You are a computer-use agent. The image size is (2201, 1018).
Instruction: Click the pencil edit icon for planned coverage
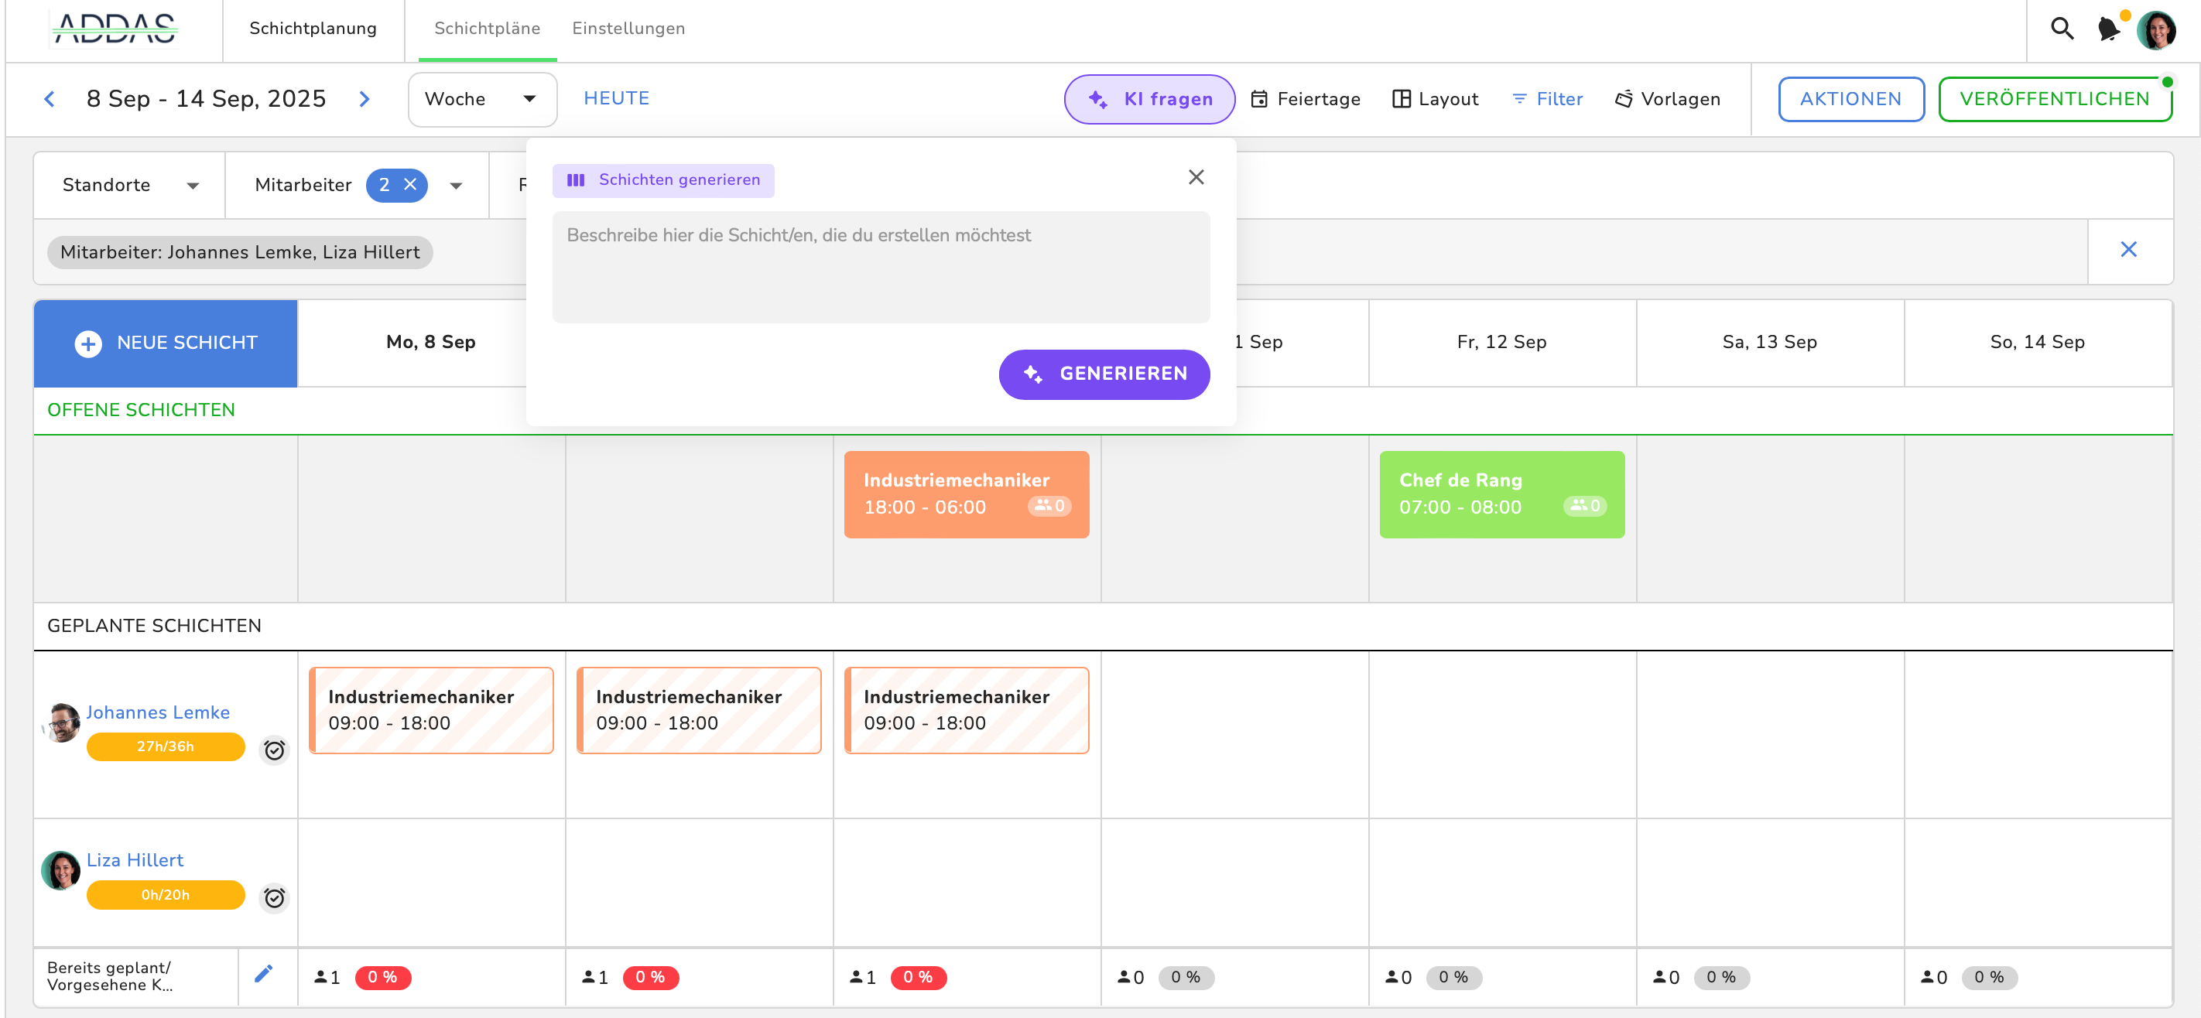pos(264,975)
